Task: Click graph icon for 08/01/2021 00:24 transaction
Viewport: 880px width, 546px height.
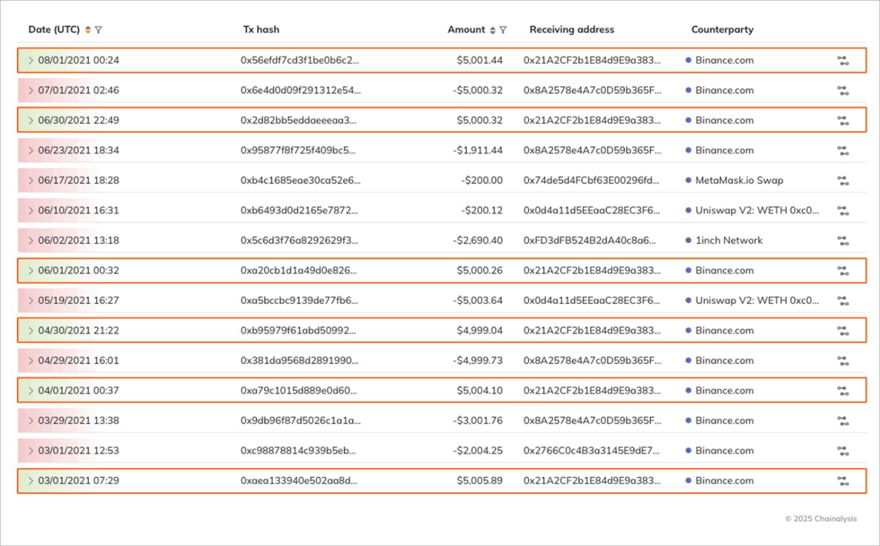Action: tap(843, 61)
